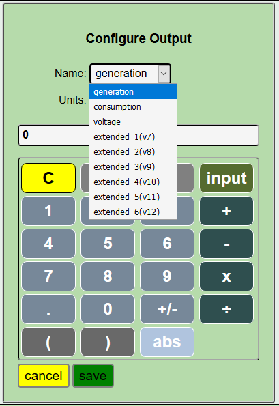Select extended_3(v9) from the list
Screen dimensions: 279x406
(x=133, y=167)
